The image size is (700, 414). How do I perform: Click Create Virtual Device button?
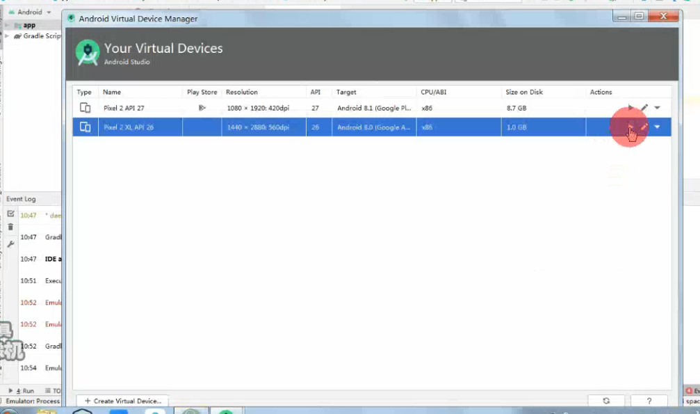(123, 401)
